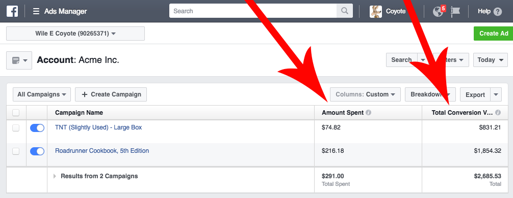Check the select-all campaigns checkbox
The height and width of the screenshot is (198, 513).
16,113
